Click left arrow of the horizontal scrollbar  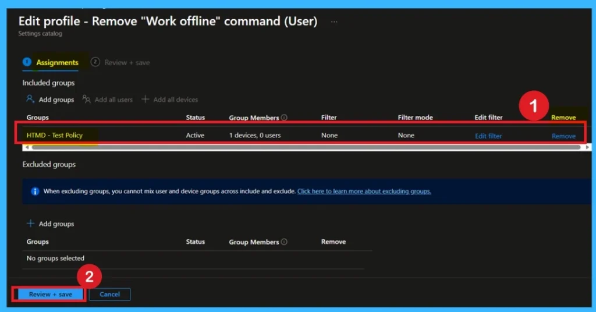[x=27, y=147]
